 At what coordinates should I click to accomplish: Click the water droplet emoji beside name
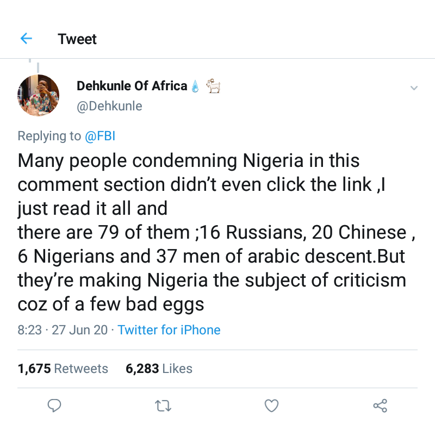[196, 86]
